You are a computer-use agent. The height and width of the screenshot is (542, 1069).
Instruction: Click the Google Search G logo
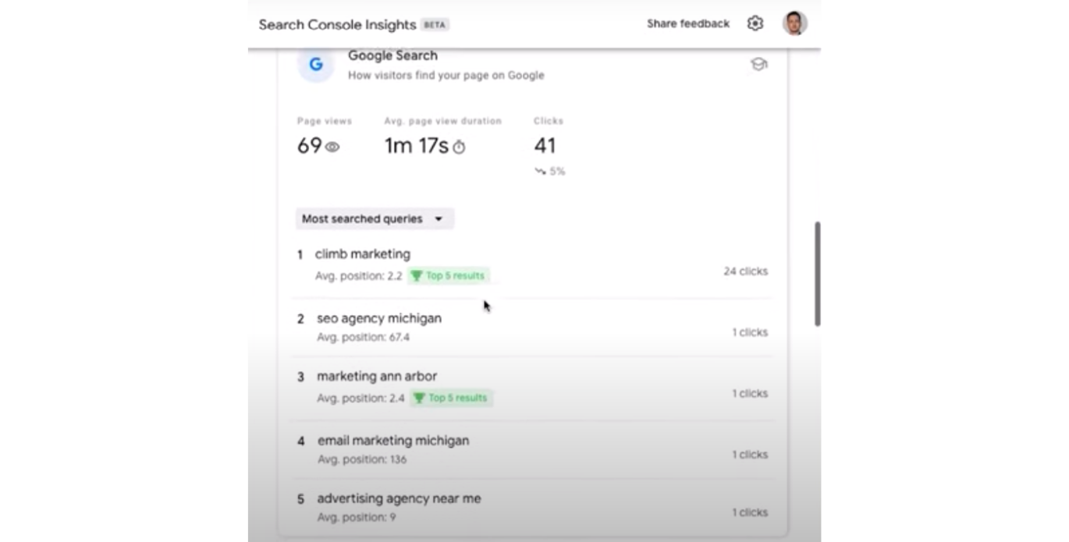pyautogui.click(x=316, y=65)
